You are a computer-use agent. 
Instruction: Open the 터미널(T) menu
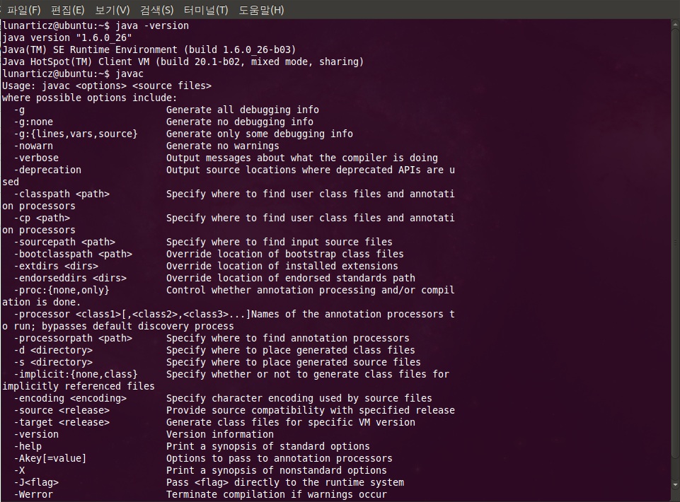pyautogui.click(x=206, y=10)
